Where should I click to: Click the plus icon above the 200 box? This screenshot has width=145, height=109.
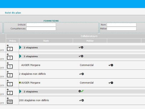(x=8, y=98)
